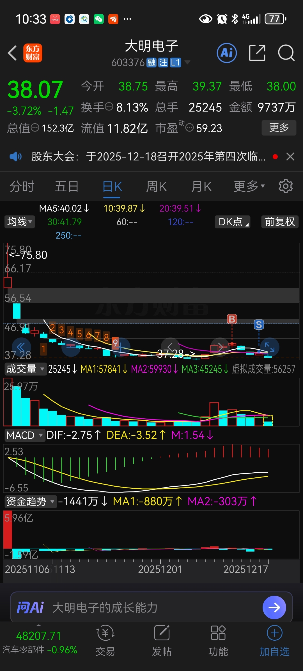Open chart settings gear icon
Screen dimensions: 303x671
286,186
